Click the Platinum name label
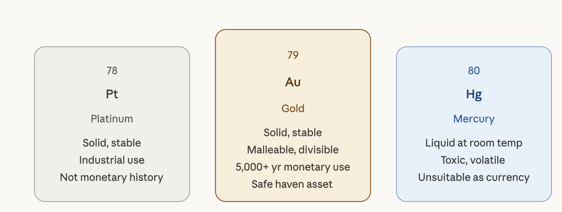The width and height of the screenshot is (562, 212). click(x=112, y=119)
